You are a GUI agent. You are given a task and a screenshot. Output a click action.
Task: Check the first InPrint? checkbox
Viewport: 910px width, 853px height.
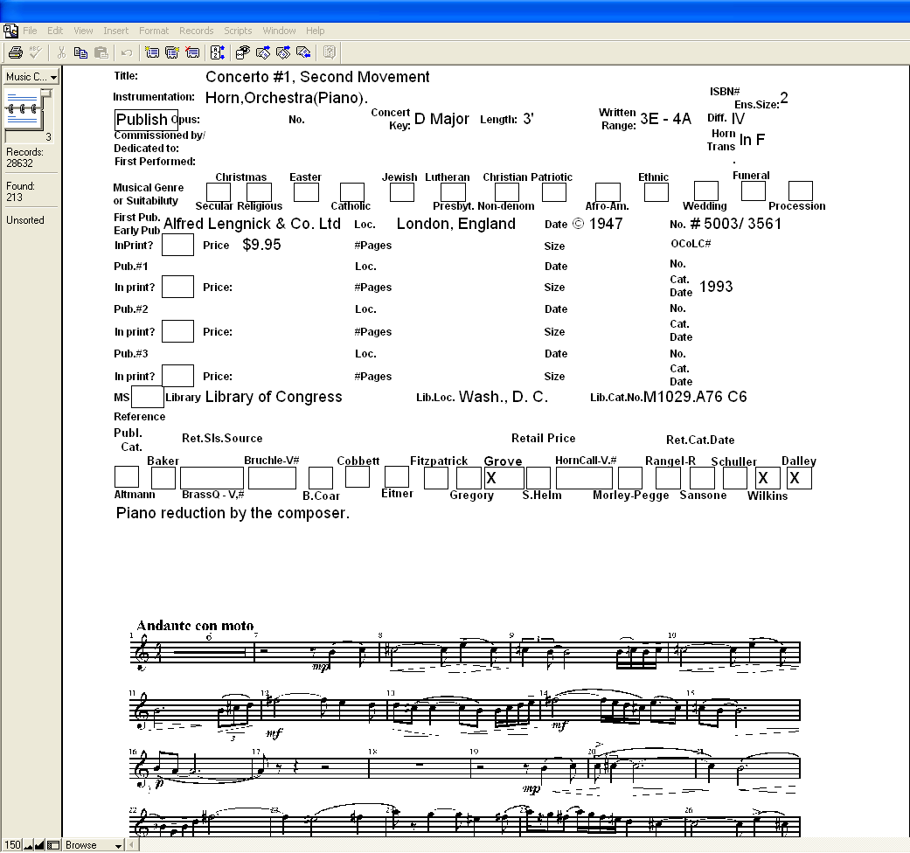pyautogui.click(x=177, y=246)
